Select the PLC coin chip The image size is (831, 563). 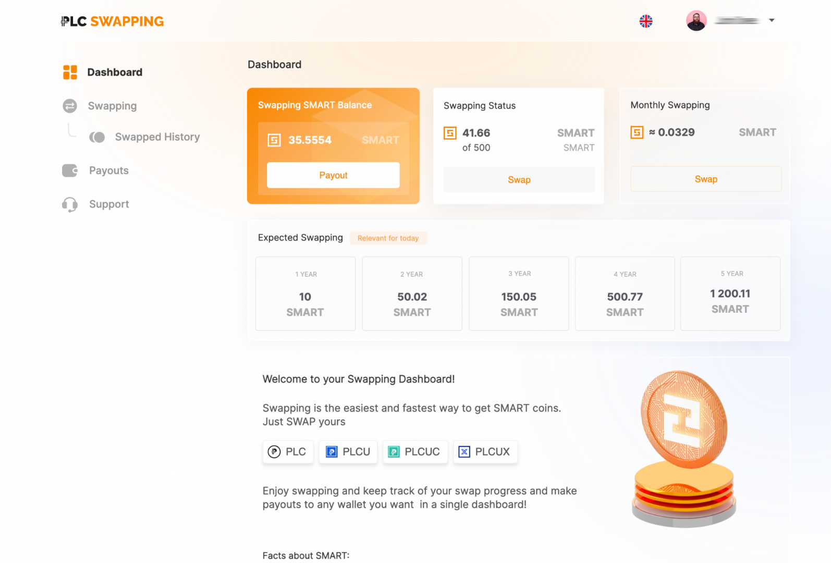click(288, 452)
